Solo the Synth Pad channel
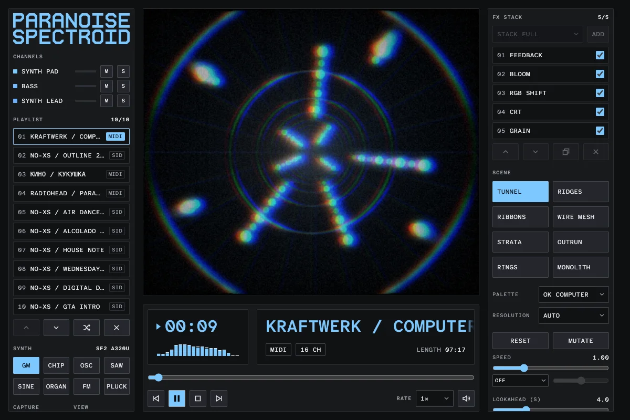This screenshot has height=420, width=630. pos(123,71)
